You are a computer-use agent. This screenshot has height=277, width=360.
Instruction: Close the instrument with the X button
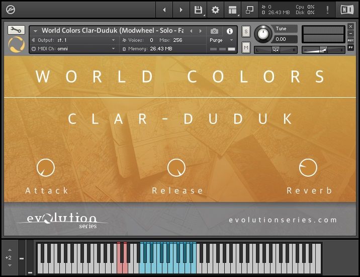[x=350, y=27]
